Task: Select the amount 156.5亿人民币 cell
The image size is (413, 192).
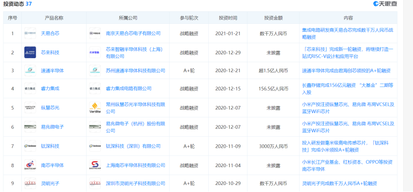Action: [273, 89]
